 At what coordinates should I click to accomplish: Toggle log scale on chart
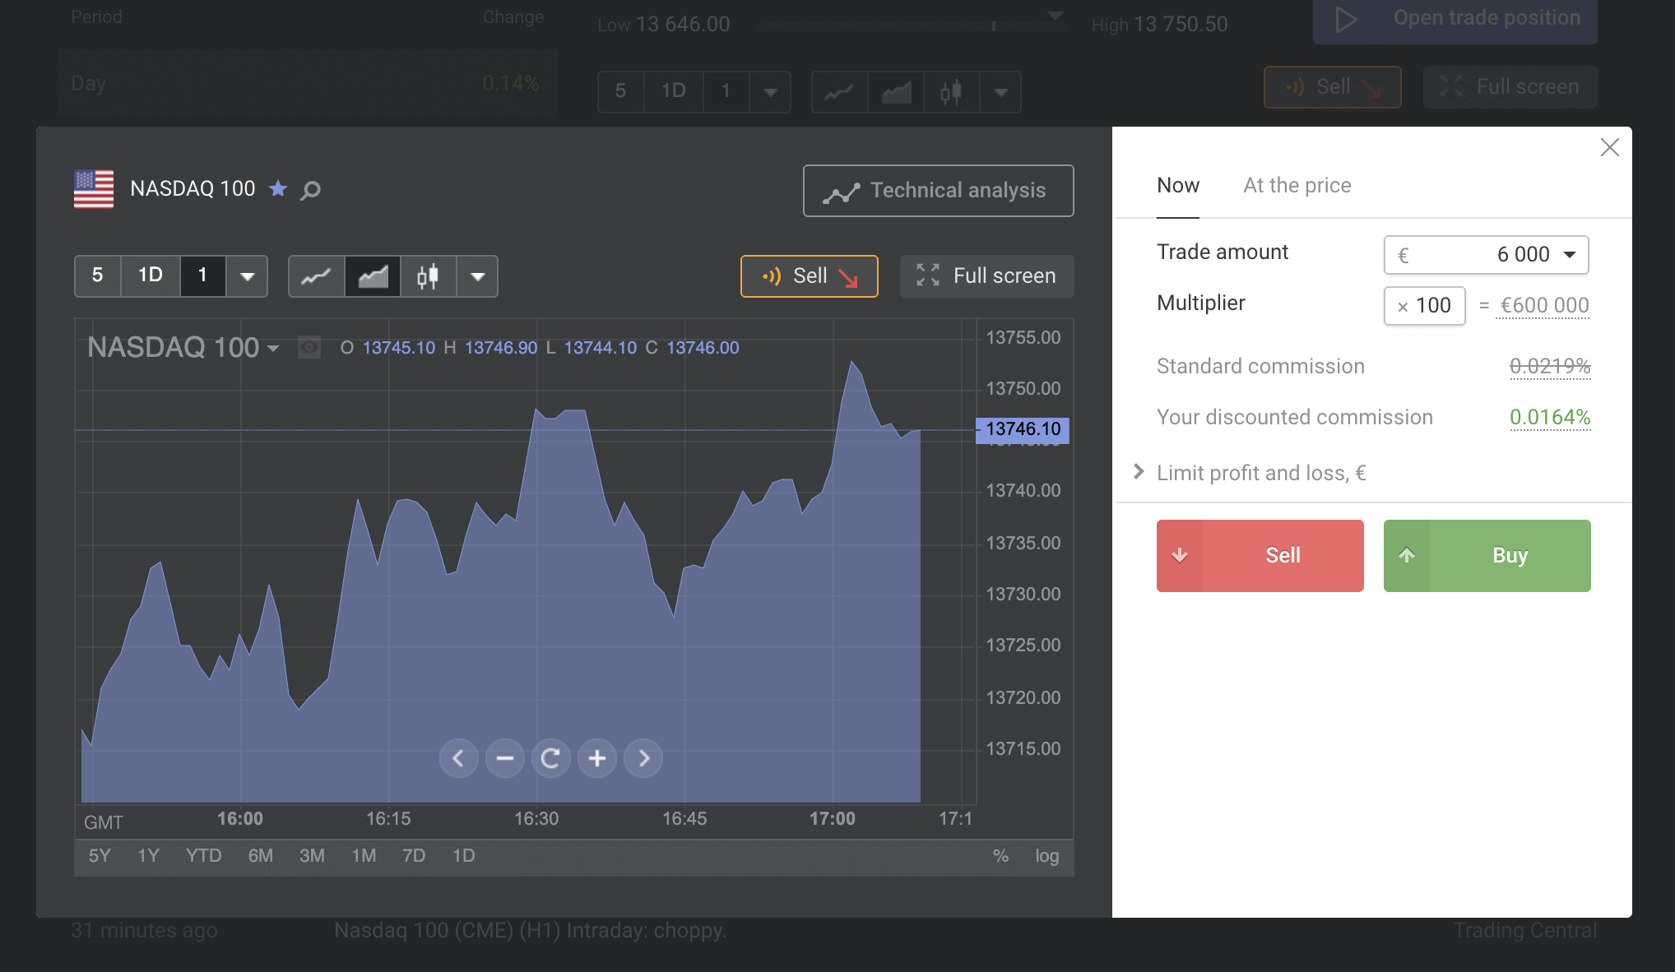tap(1047, 856)
